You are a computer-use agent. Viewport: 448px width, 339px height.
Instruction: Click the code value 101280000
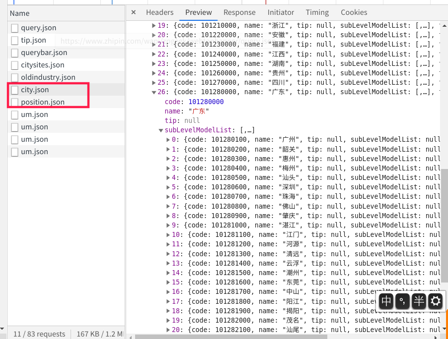(206, 102)
